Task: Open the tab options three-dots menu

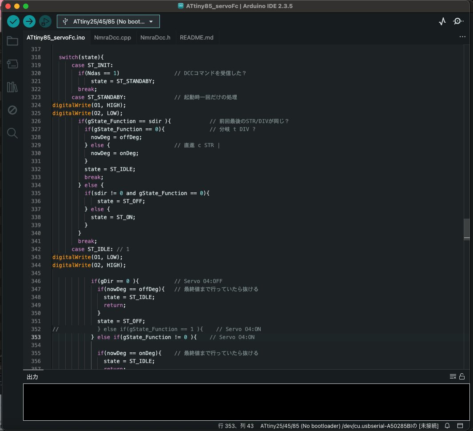Action: 462,37
